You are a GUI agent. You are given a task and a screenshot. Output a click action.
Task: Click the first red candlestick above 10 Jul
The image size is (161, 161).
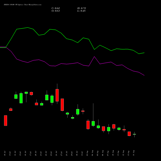pyautogui.click(x=5, y=120)
